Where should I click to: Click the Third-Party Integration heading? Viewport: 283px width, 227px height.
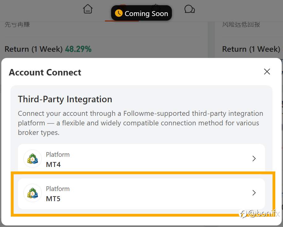[x=65, y=99]
